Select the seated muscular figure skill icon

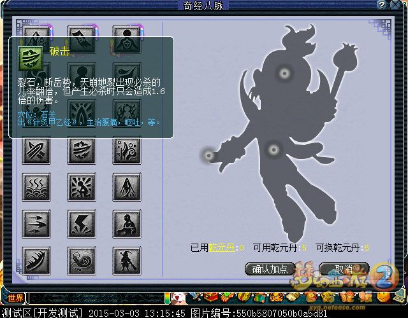tap(127, 224)
